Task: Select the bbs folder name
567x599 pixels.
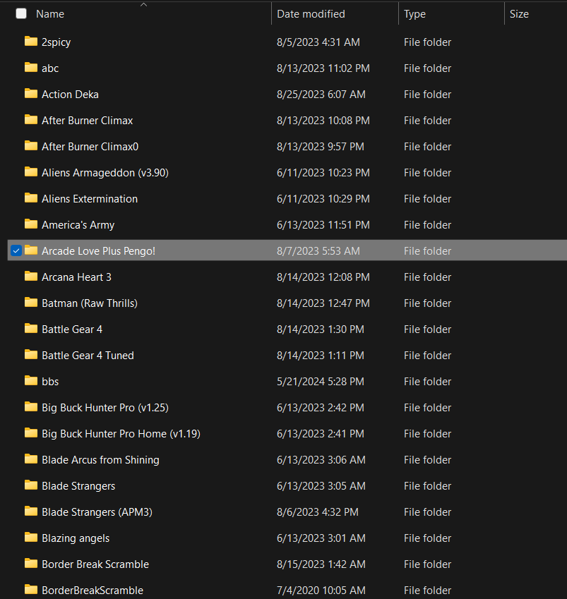Action: (x=50, y=382)
